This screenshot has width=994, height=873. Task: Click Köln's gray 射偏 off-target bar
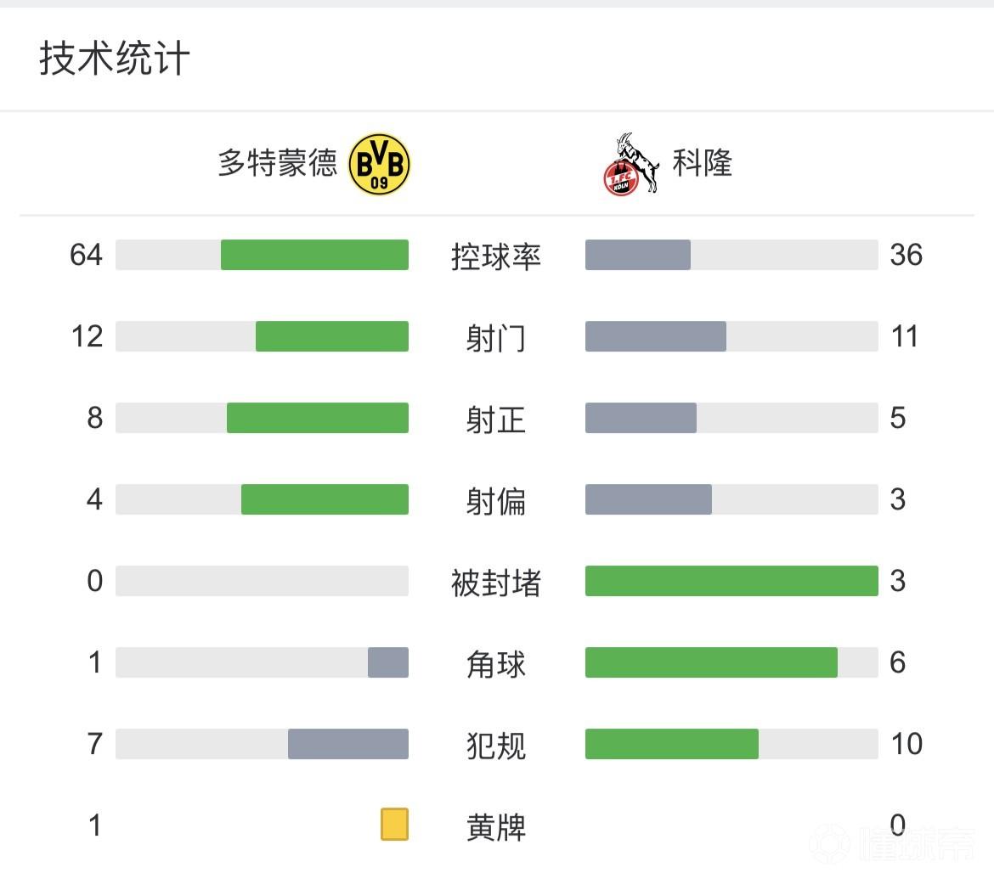pyautogui.click(x=648, y=499)
